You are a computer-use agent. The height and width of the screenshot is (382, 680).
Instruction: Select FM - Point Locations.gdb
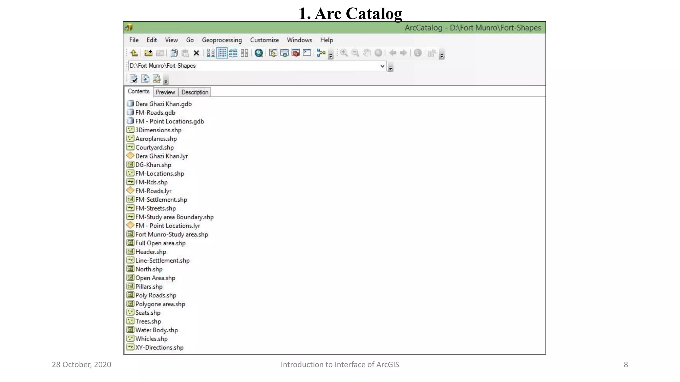pyautogui.click(x=165, y=121)
